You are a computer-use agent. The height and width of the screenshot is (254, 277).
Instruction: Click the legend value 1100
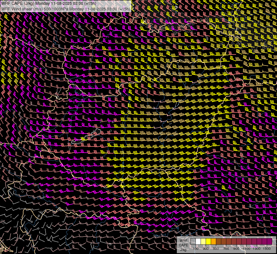pyautogui.click(x=246, y=249)
